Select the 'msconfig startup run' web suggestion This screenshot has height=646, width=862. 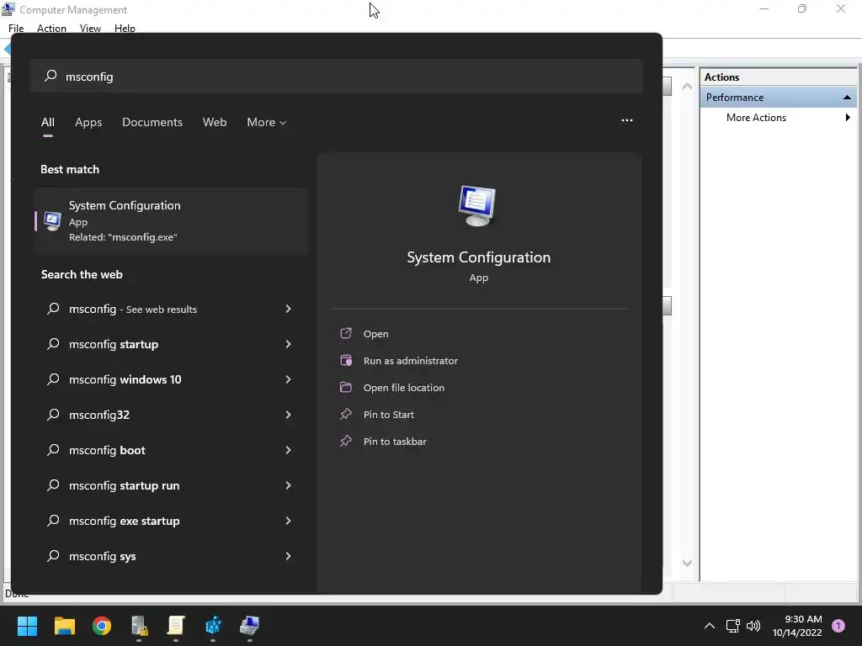point(171,485)
